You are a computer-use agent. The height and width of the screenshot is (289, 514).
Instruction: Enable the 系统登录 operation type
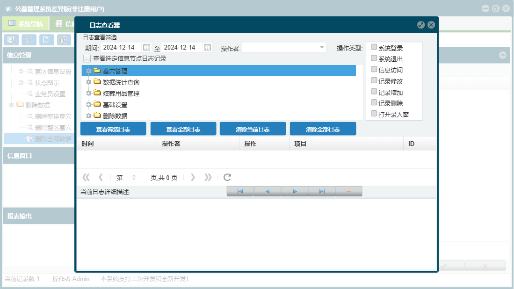click(374, 47)
